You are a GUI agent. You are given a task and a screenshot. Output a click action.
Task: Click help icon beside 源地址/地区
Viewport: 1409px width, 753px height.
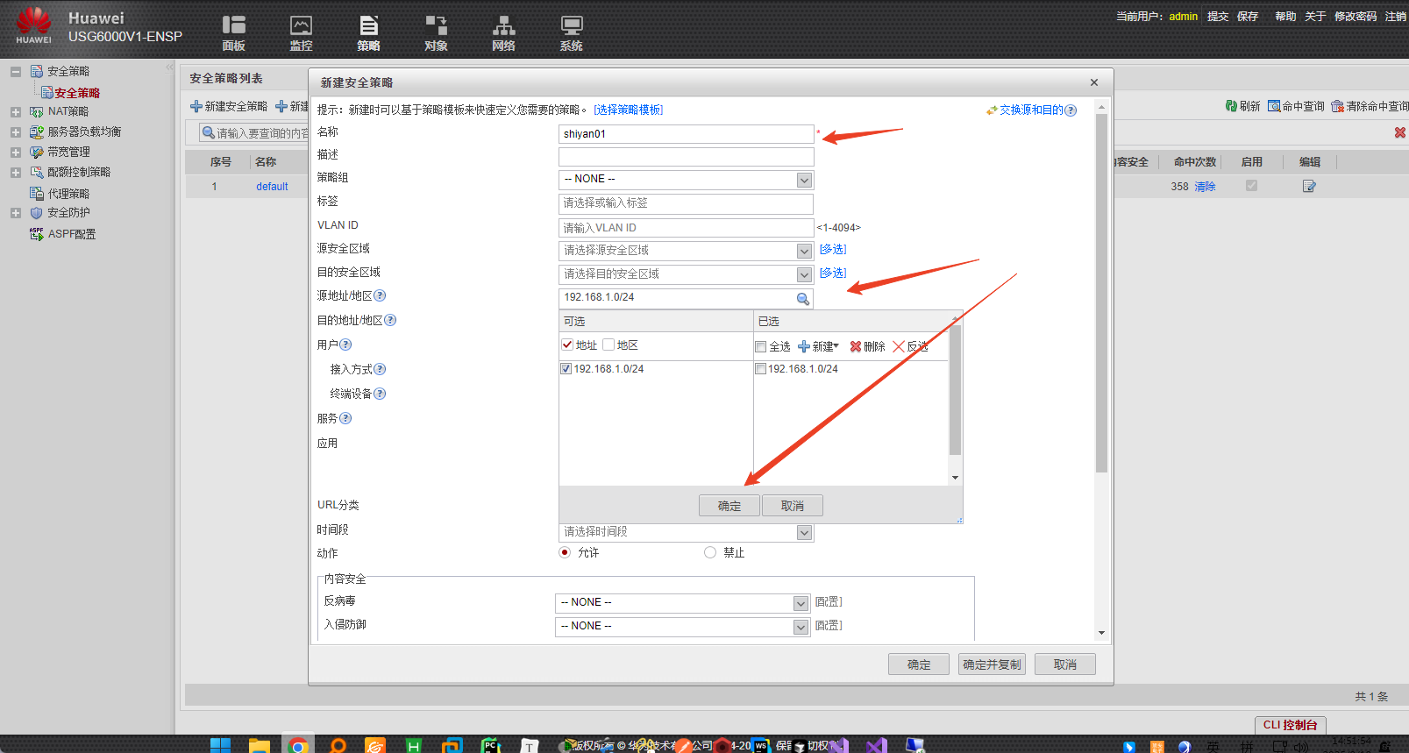(x=380, y=295)
